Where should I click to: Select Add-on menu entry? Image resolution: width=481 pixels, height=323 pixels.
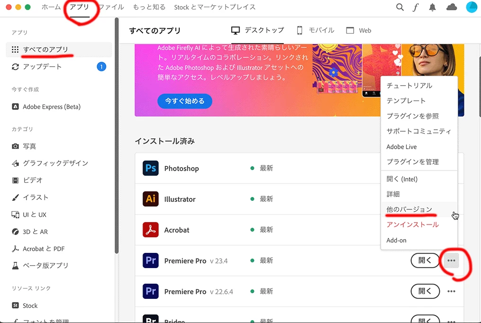[x=419, y=240]
